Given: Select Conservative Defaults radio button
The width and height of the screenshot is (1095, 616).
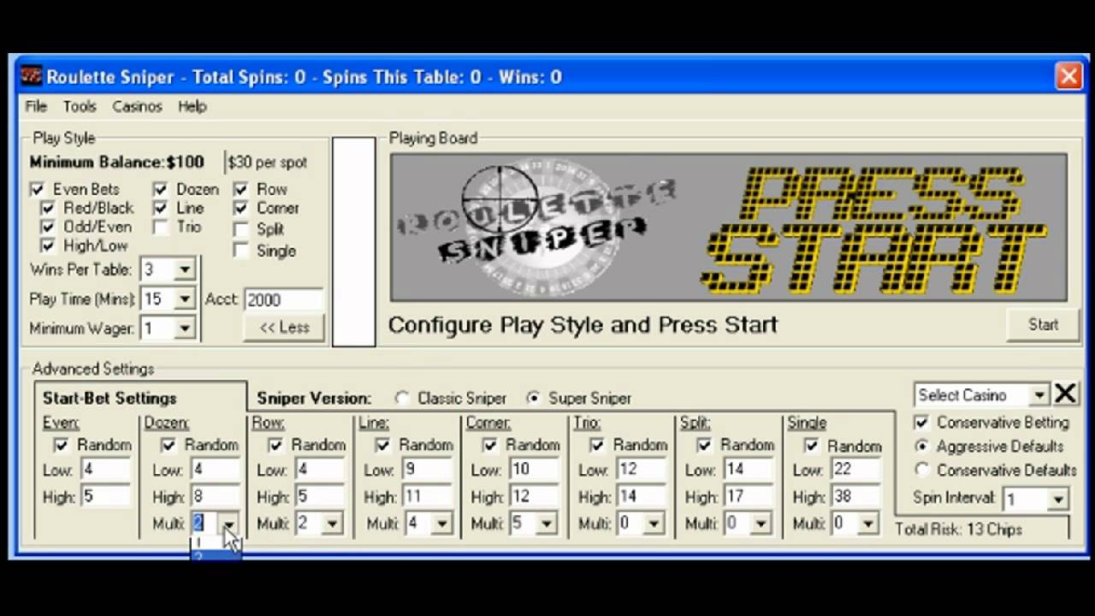Looking at the screenshot, I should (921, 470).
